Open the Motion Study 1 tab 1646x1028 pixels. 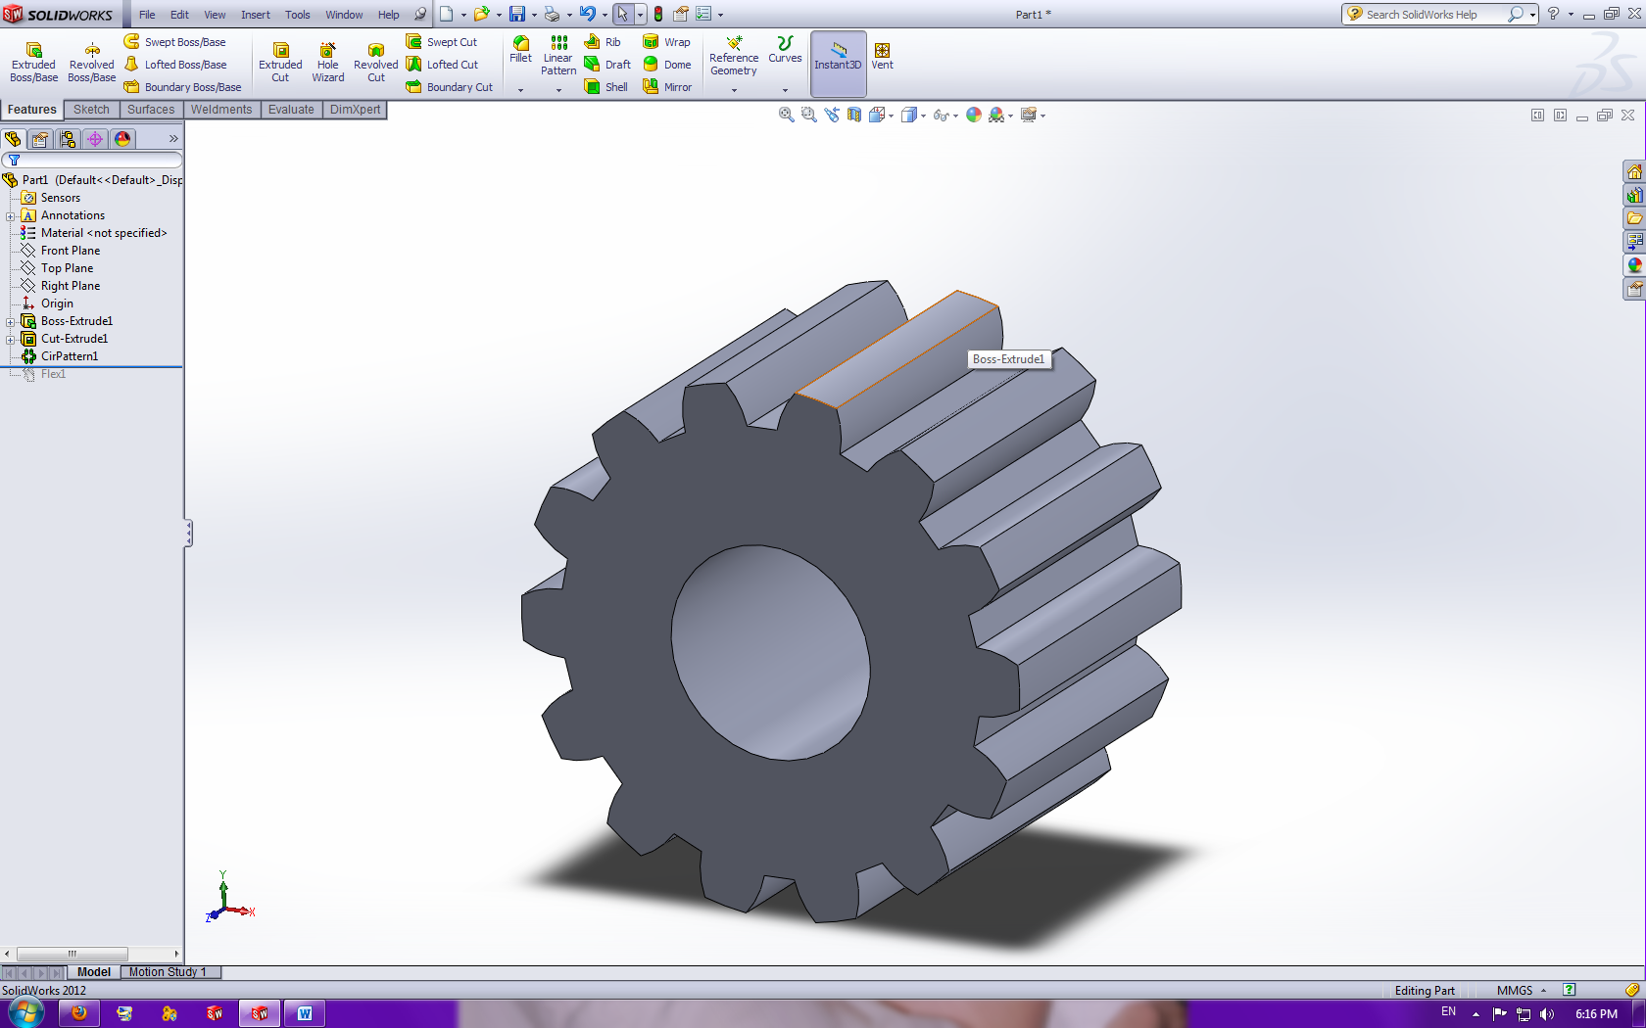168,972
